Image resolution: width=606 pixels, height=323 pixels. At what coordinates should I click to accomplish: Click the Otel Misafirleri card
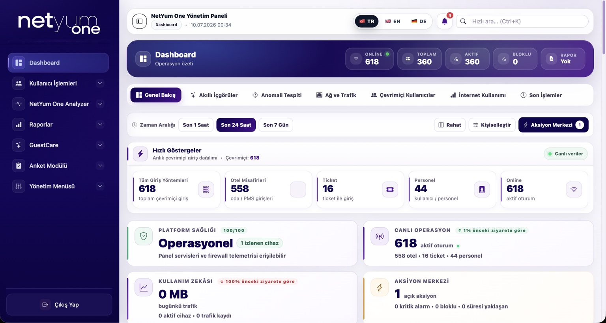[268, 189]
